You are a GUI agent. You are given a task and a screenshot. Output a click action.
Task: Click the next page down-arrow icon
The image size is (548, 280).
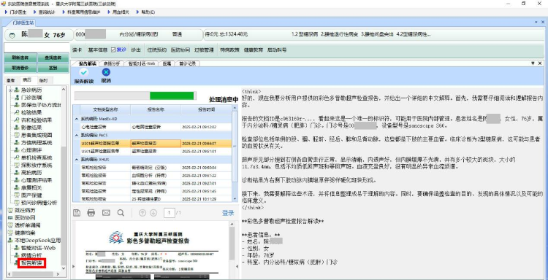[x=153, y=213]
